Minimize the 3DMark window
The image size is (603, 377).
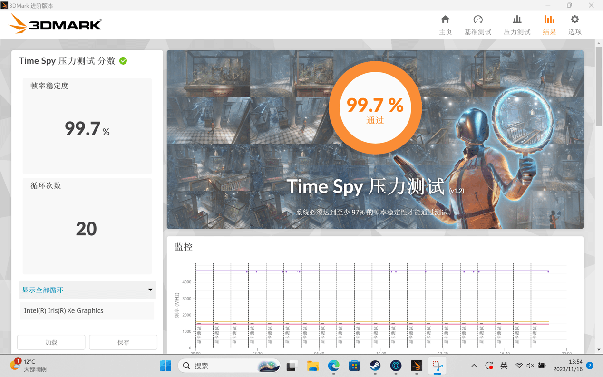(548, 5)
